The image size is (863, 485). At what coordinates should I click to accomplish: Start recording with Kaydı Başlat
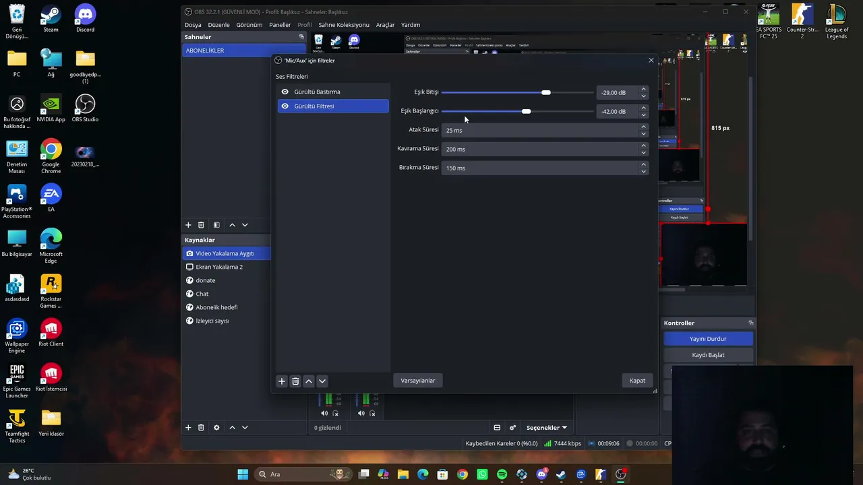[x=708, y=355]
